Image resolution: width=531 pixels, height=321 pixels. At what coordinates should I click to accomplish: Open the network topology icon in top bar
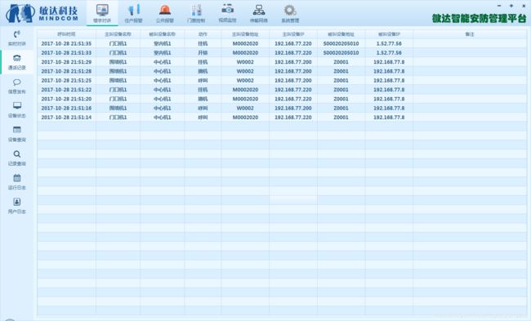(x=259, y=10)
